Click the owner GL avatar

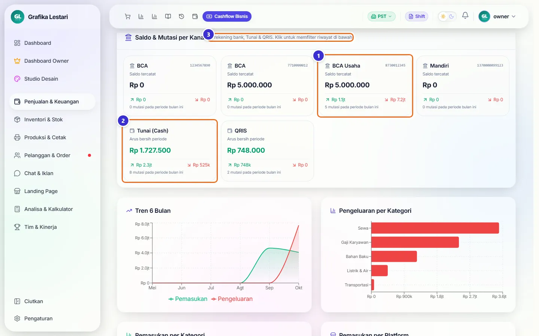484,16
